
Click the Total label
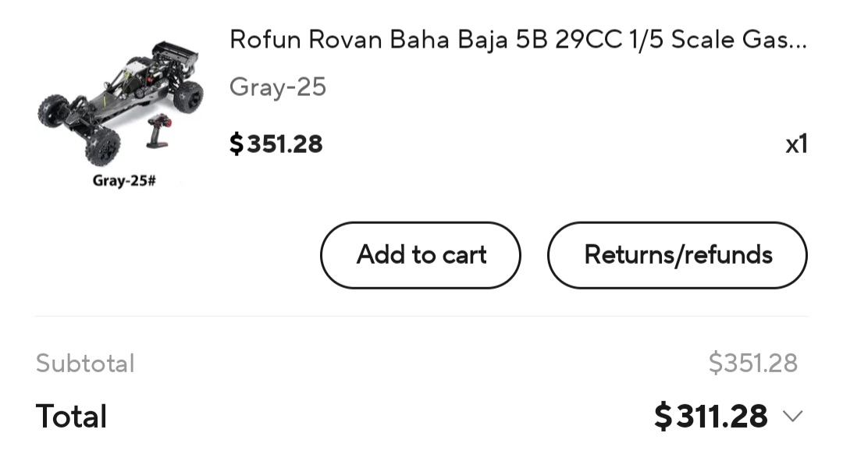(x=72, y=416)
